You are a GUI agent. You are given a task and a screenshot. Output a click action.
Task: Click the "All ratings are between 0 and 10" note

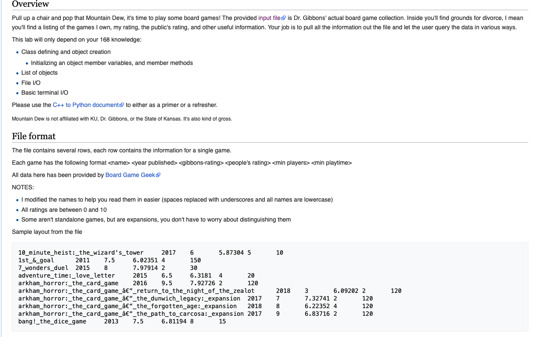(x=64, y=210)
